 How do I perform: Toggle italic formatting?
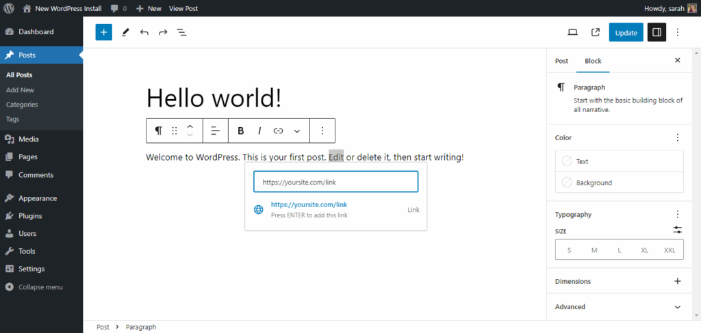point(259,131)
